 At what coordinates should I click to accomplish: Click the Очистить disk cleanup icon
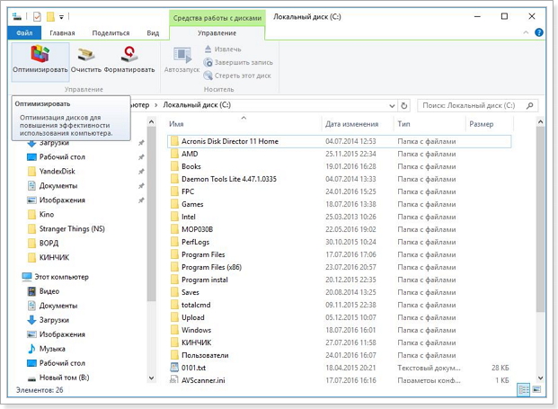point(85,56)
